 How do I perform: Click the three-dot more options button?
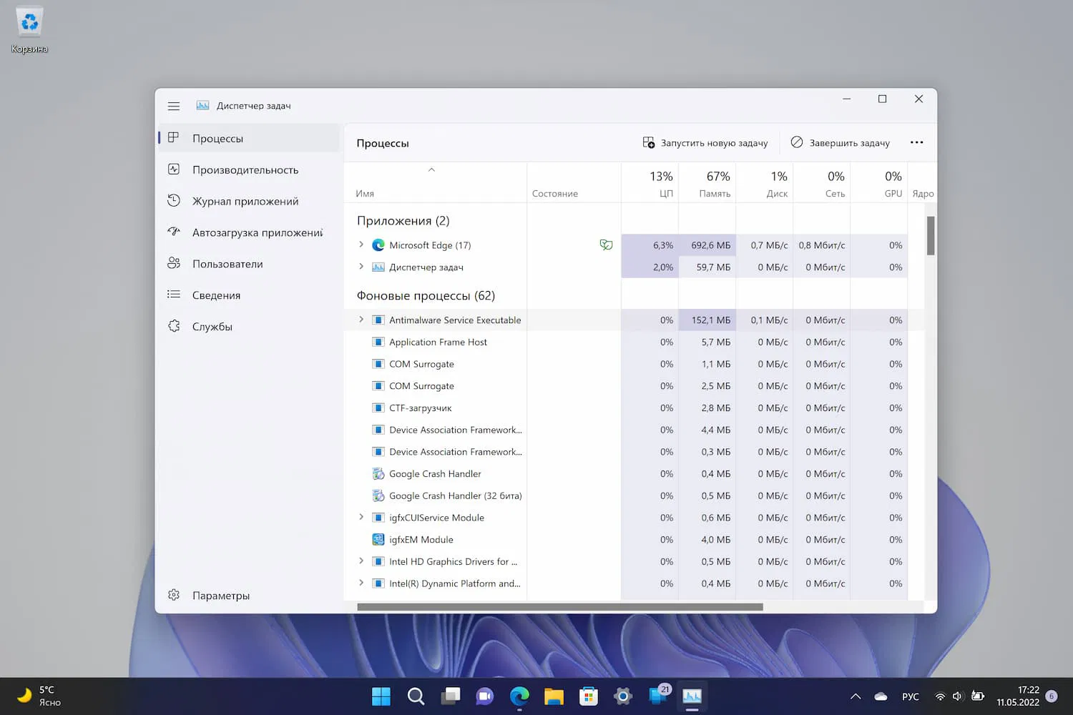pyautogui.click(x=916, y=142)
